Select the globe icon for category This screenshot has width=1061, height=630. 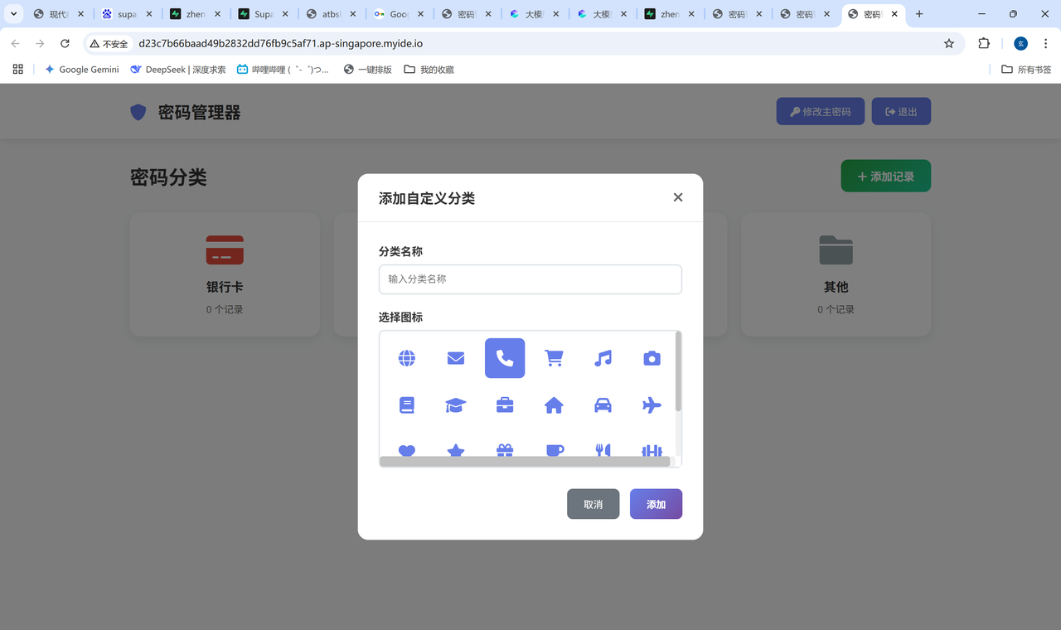407,358
